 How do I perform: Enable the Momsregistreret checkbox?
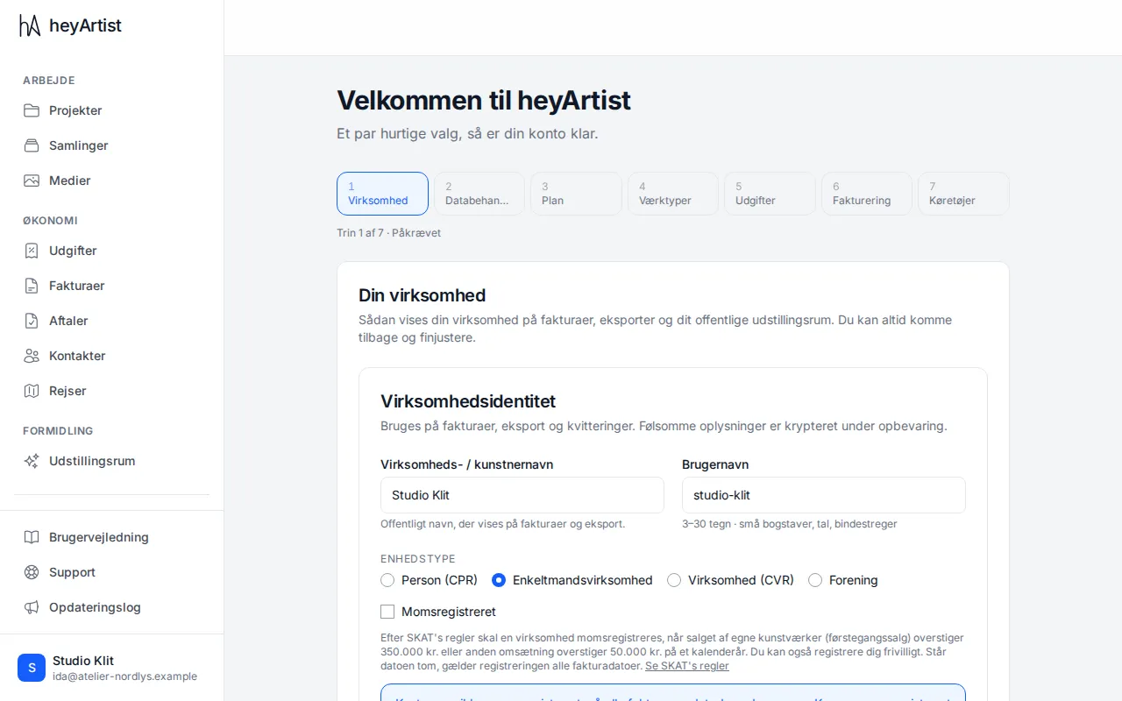387,612
